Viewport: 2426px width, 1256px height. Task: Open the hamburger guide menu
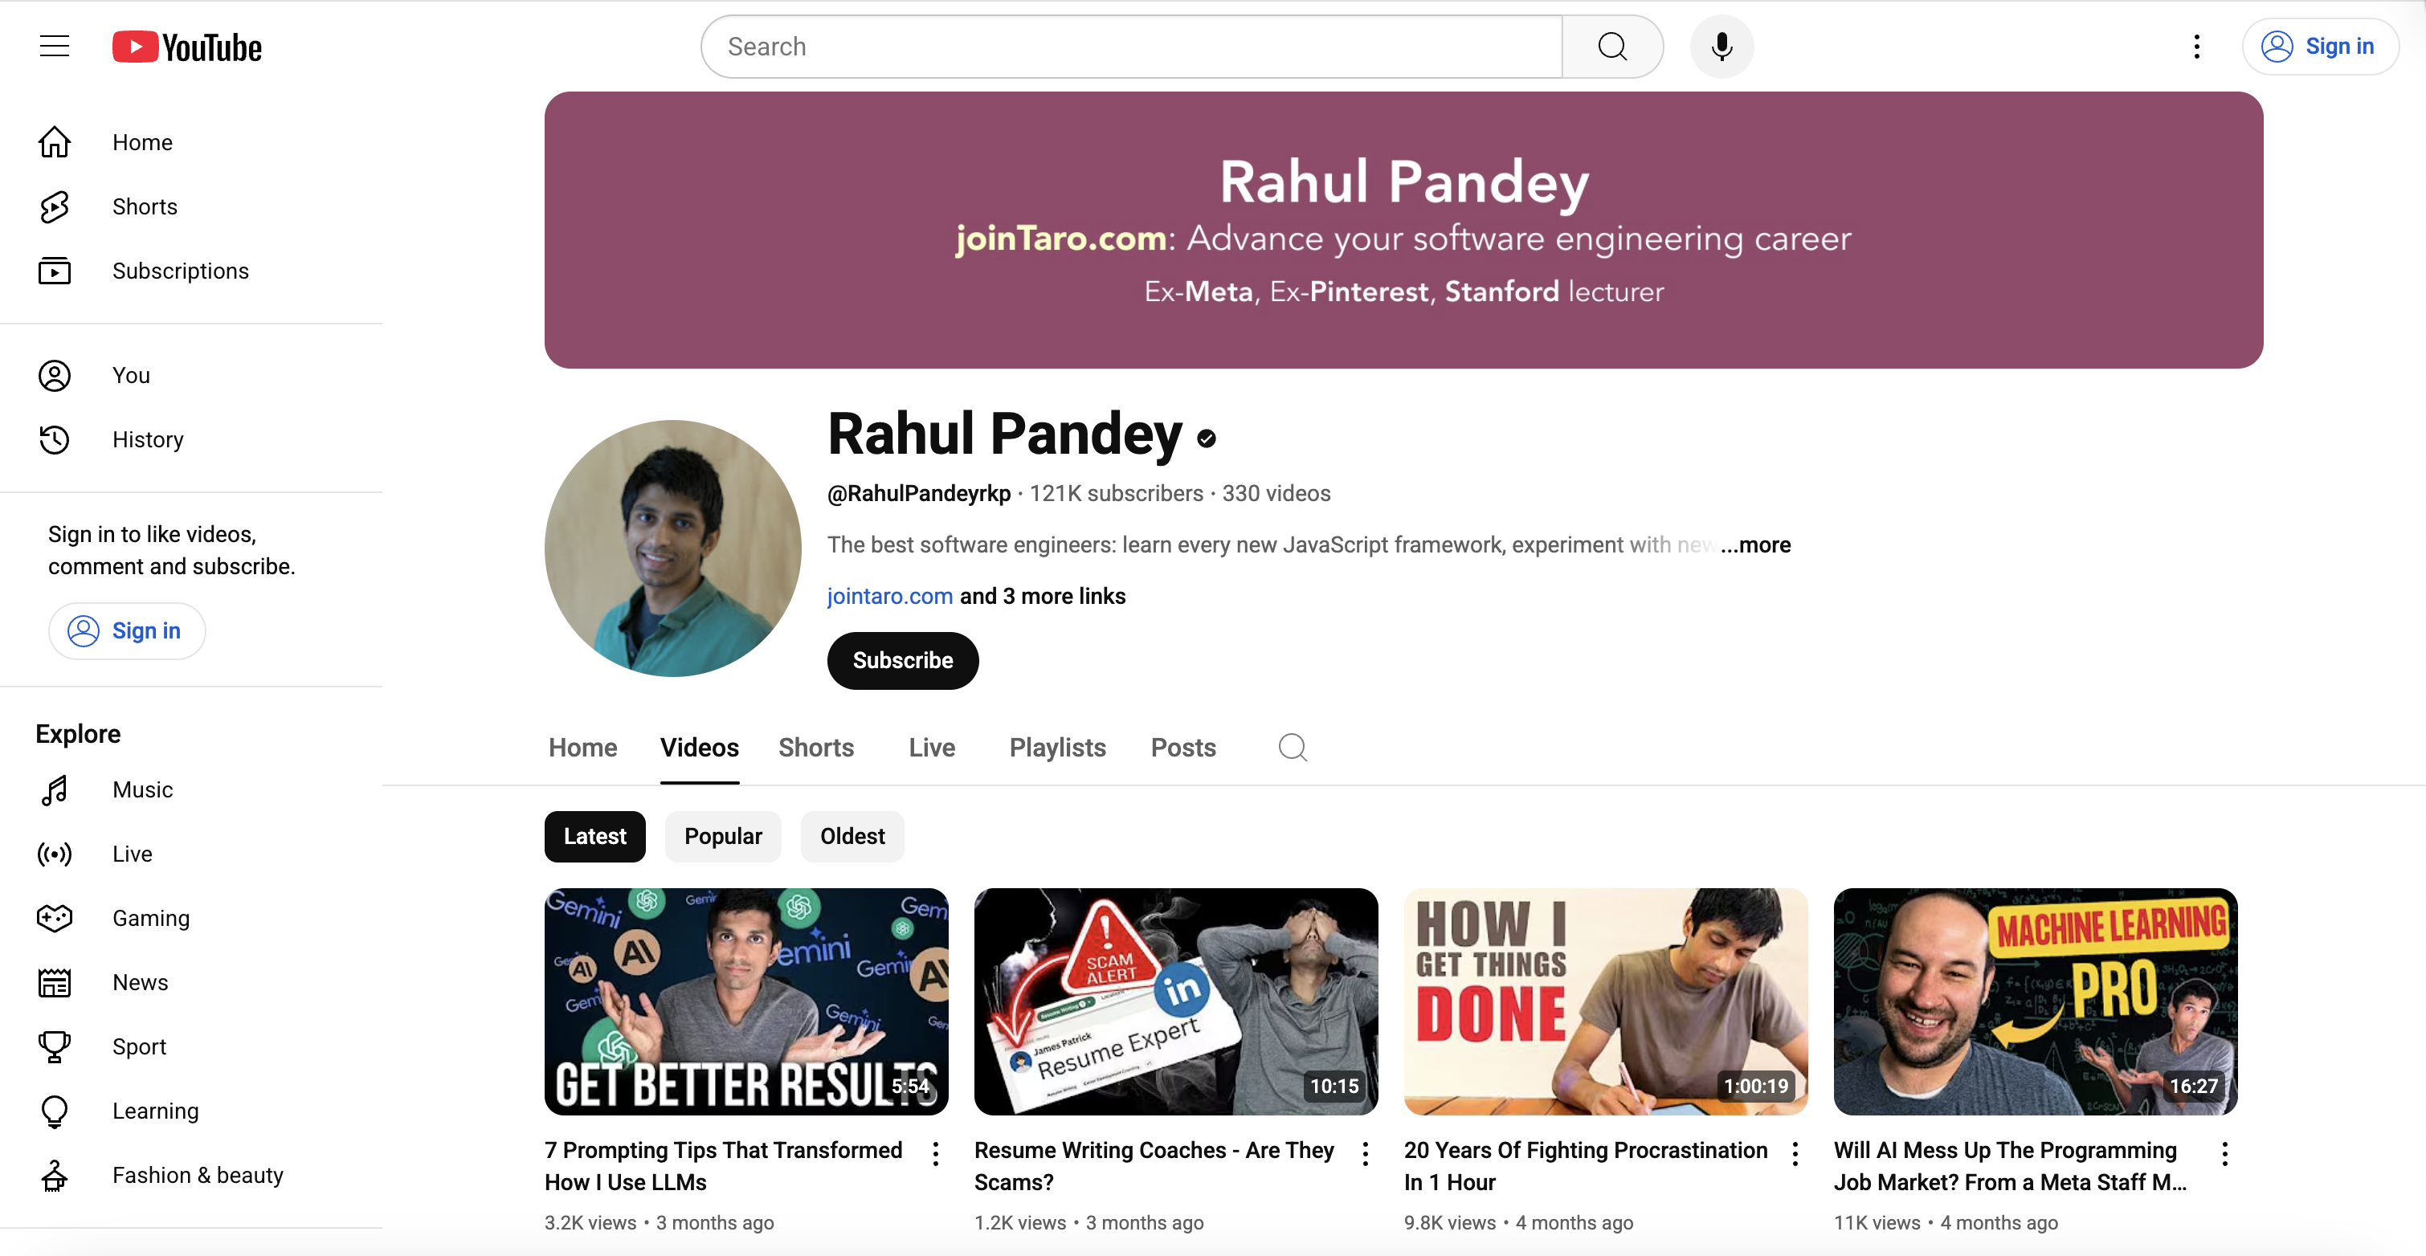55,46
